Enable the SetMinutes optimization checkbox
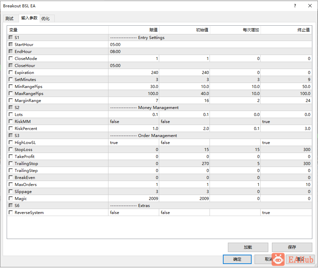This screenshot has height=268, width=318. pos(11,79)
